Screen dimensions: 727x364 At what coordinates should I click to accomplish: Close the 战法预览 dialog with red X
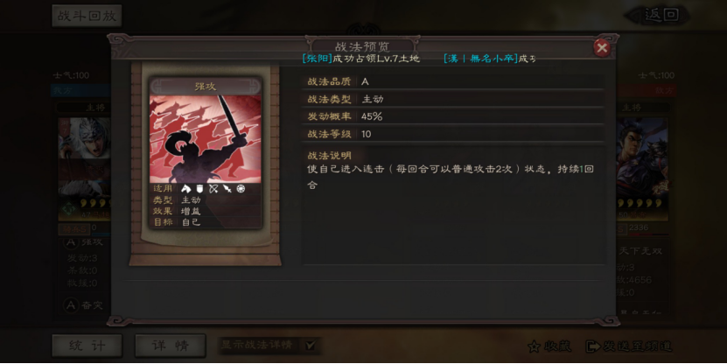602,48
